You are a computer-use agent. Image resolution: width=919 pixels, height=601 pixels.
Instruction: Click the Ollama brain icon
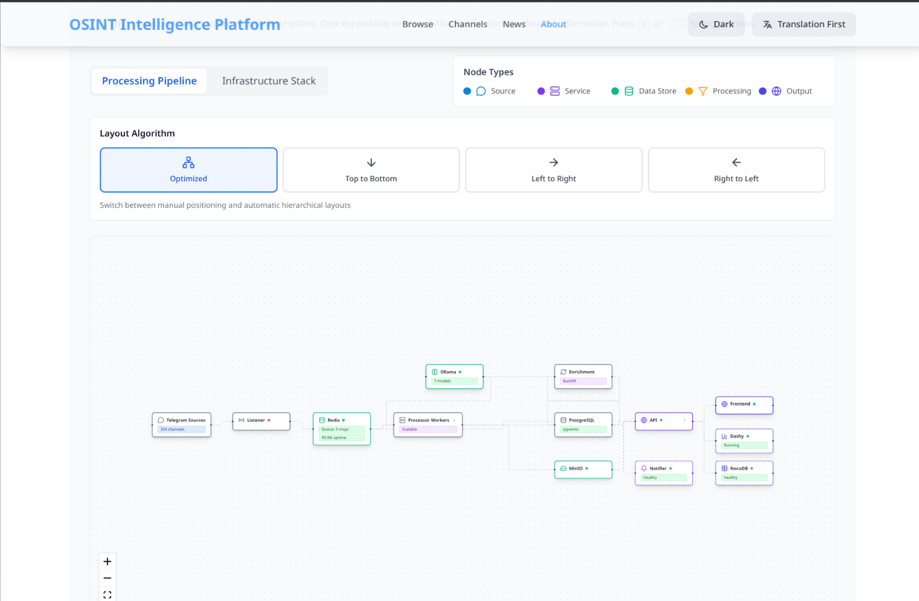click(435, 372)
